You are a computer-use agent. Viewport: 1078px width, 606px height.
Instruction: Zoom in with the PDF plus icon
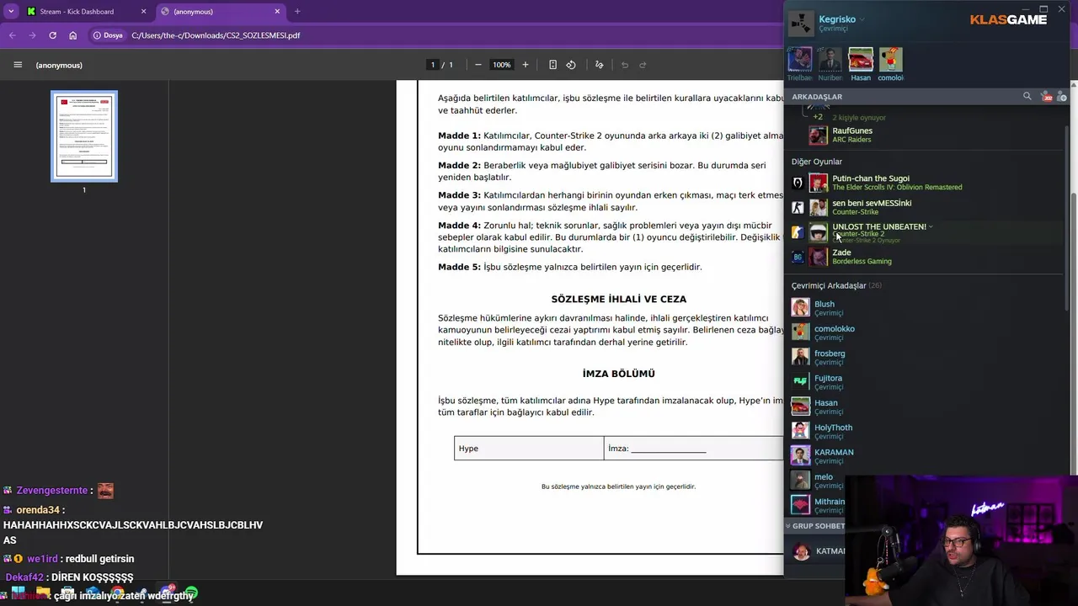coord(526,65)
